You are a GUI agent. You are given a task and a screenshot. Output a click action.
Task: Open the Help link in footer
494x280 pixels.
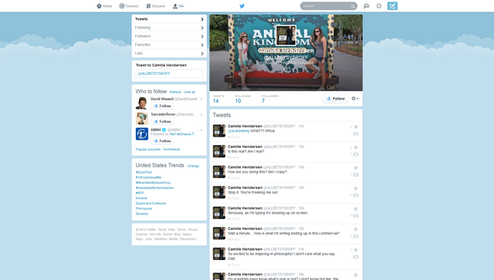(171, 230)
